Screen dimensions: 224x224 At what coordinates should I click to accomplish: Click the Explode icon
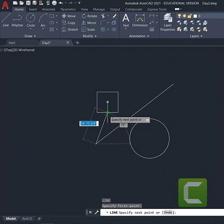click(x=114, y=22)
